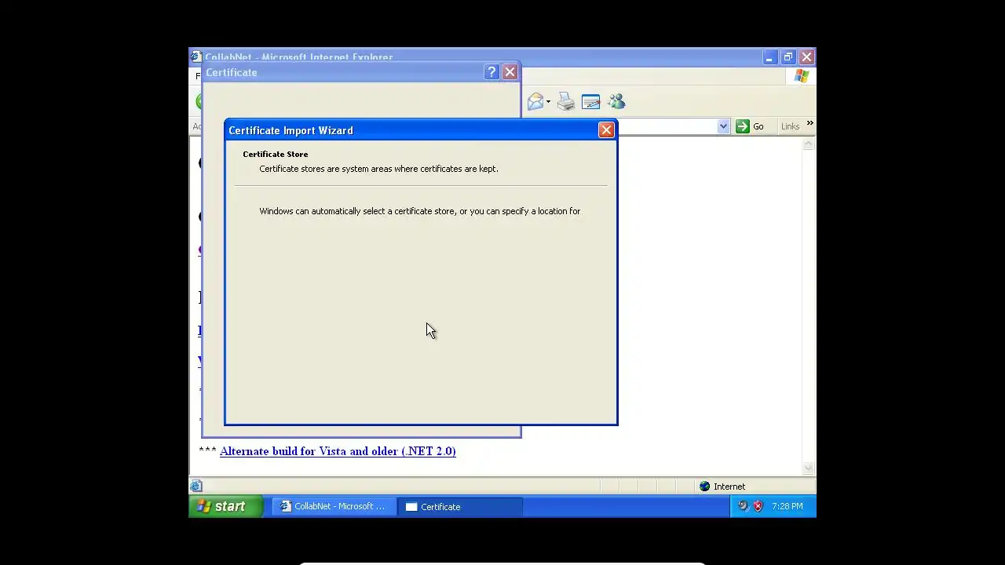Close the Internet Explorer window
This screenshot has height=565, width=1005.
806,57
